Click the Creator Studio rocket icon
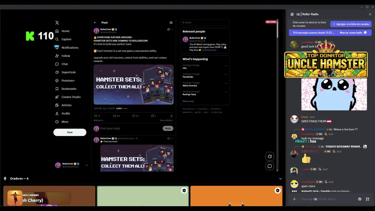Image resolution: width=375 pixels, height=211 pixels. (57, 97)
